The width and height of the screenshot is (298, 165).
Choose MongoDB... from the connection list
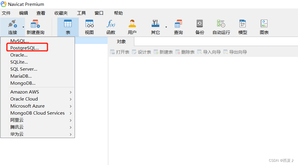(38, 83)
